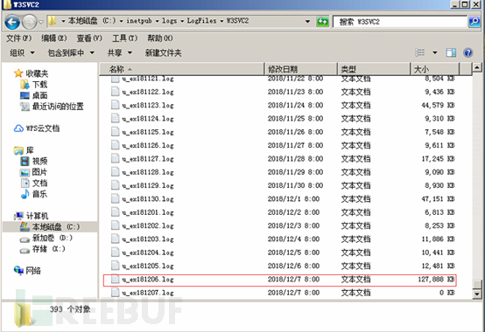Select file icon of u_ex181124.log
Viewport: 485px width, 332px height.
pyautogui.click(x=115, y=119)
